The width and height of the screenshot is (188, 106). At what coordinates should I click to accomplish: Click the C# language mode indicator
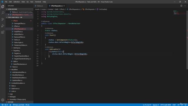click(178, 105)
